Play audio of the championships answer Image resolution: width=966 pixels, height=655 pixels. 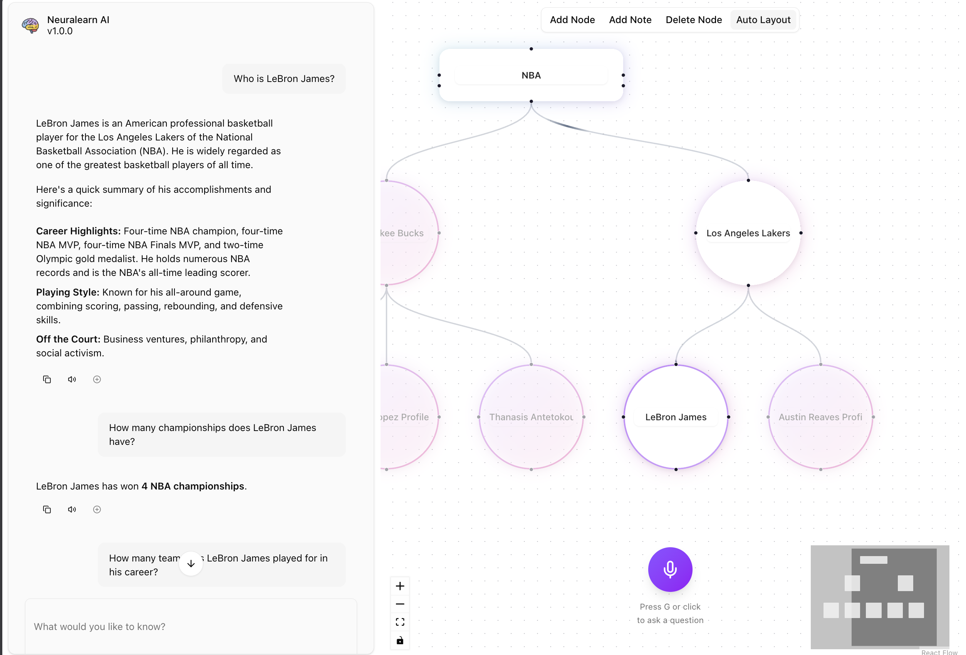[x=72, y=509]
